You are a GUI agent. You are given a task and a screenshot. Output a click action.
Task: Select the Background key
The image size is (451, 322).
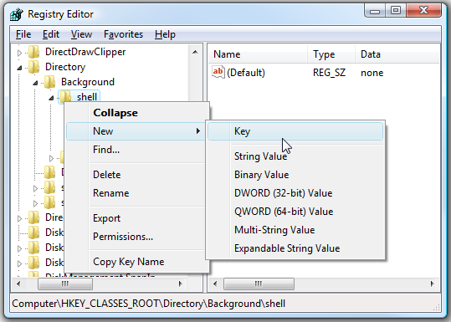click(x=88, y=82)
